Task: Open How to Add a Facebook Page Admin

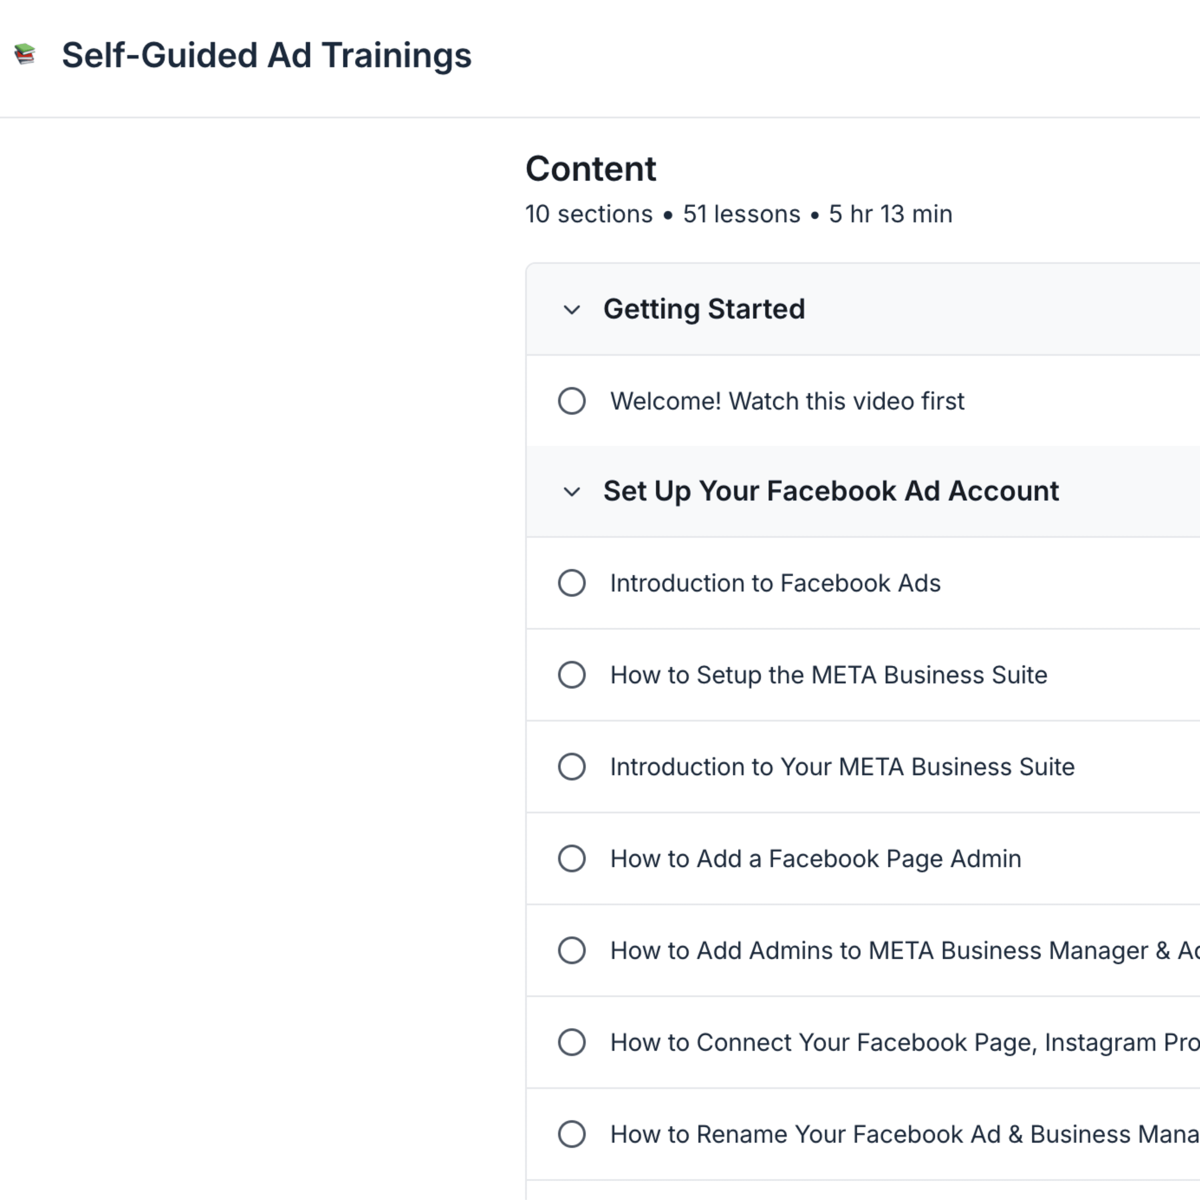Action: point(816,859)
